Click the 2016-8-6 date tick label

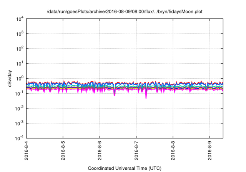coord(100,150)
